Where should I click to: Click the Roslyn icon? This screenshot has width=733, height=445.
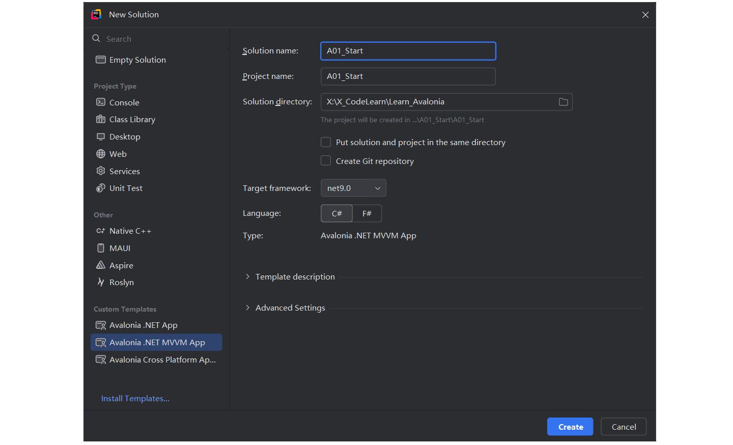101,282
